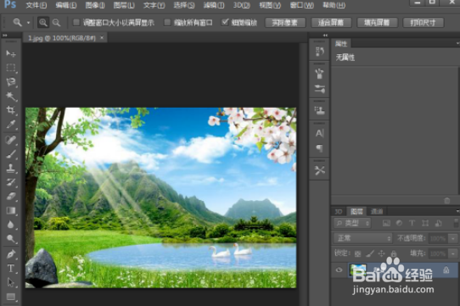Toggle lock all icon next to 锁定
The image size is (460, 306).
click(394, 253)
